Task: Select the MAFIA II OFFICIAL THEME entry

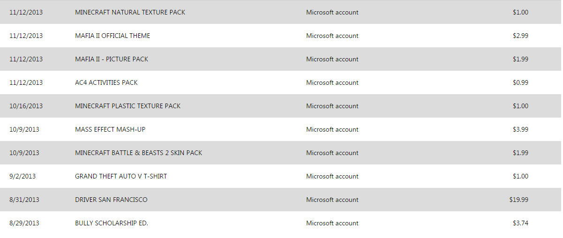Action: (113, 36)
